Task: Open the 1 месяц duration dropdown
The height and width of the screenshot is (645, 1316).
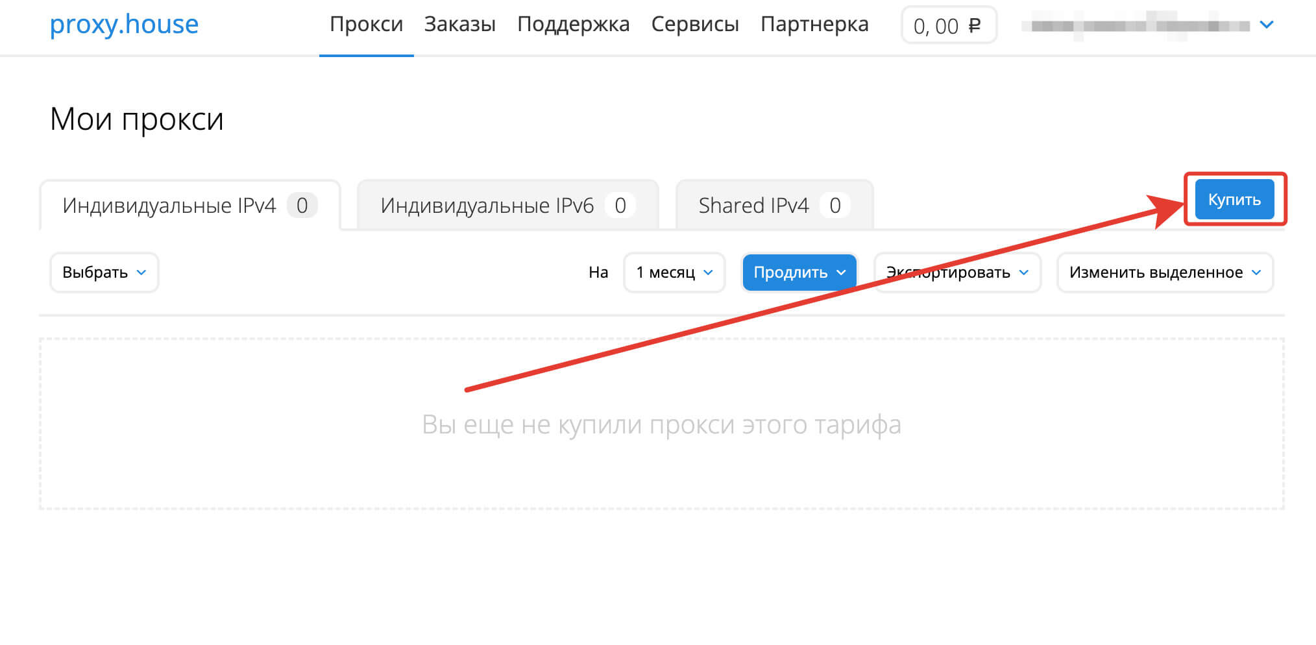Action: 673,273
